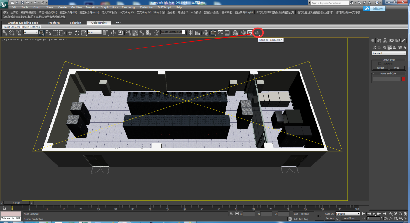
Task: Select the Select and Rotate tool
Action: click(x=77, y=33)
